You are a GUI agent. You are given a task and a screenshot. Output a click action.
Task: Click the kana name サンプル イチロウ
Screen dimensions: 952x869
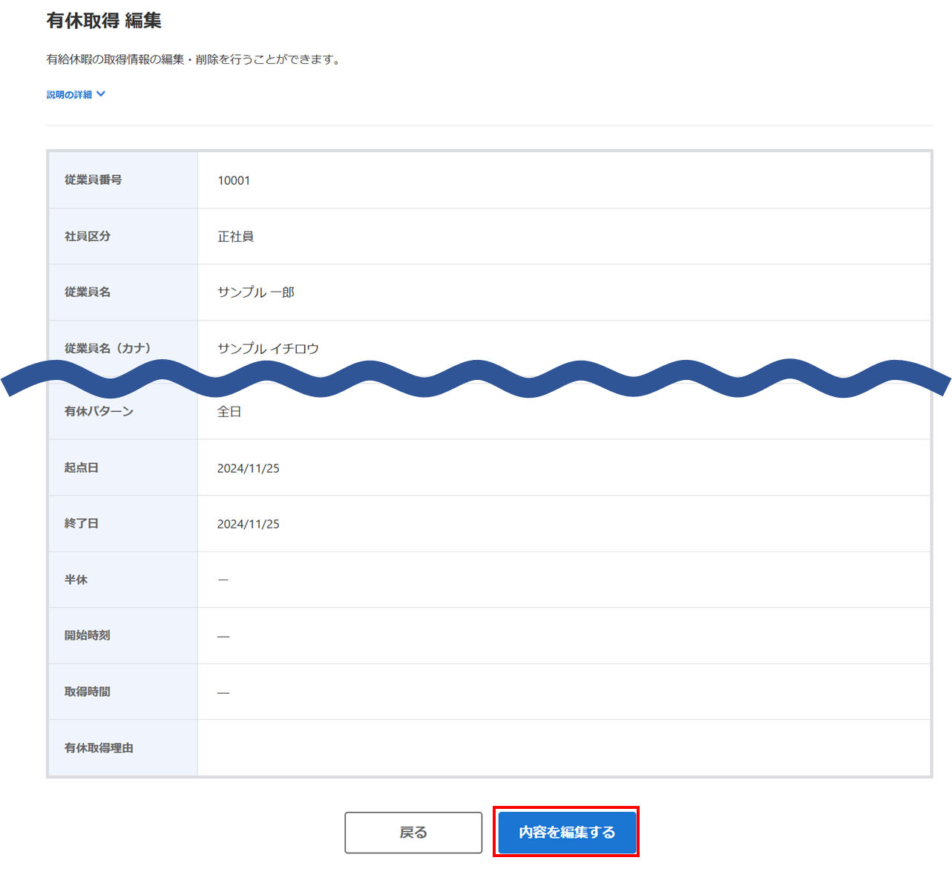[268, 349]
